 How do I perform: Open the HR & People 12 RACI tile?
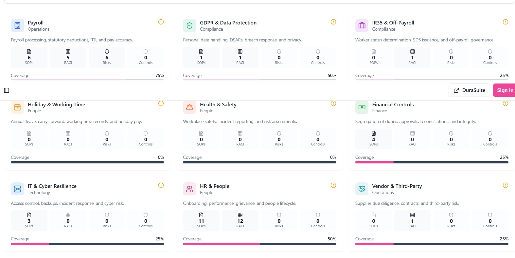point(240,220)
